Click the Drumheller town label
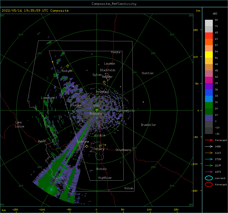This screenshot has width=228, height=213. point(148,125)
